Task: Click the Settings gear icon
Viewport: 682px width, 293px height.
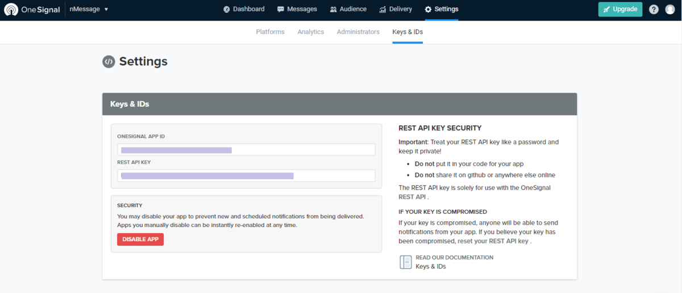Action: [428, 10]
